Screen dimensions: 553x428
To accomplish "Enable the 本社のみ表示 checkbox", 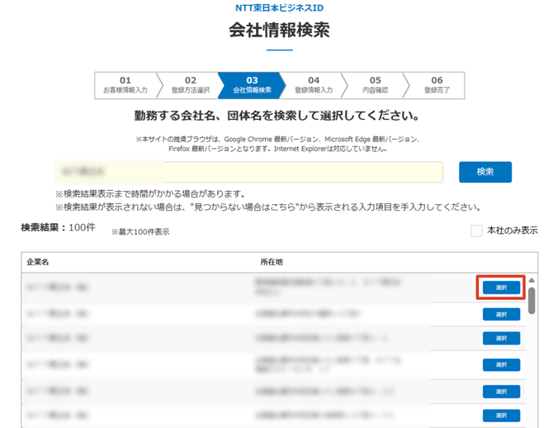I will pyautogui.click(x=476, y=231).
